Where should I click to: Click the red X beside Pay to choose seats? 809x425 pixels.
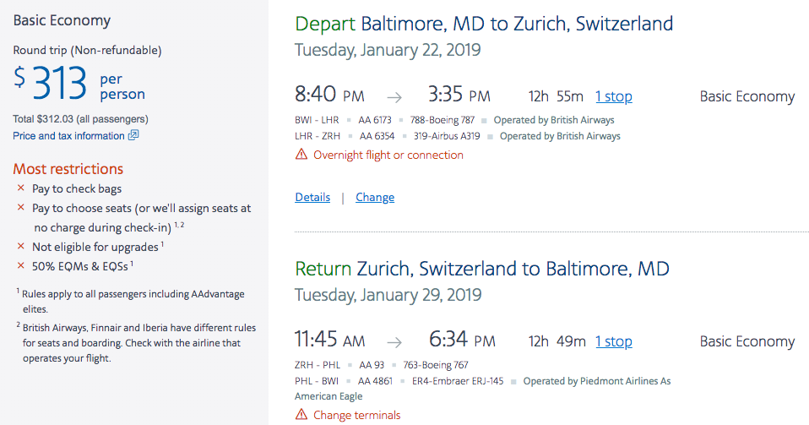(21, 208)
